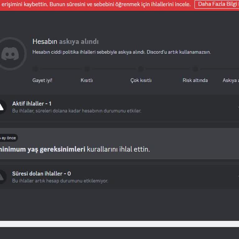
Task: Click the Kısıtlı progress dot
Action: [87, 69]
